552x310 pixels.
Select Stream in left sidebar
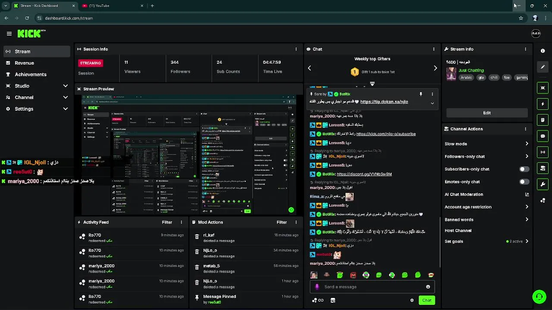(37, 51)
